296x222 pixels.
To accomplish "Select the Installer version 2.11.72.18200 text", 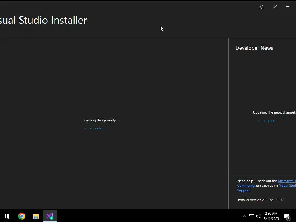I will pyautogui.click(x=260, y=200).
